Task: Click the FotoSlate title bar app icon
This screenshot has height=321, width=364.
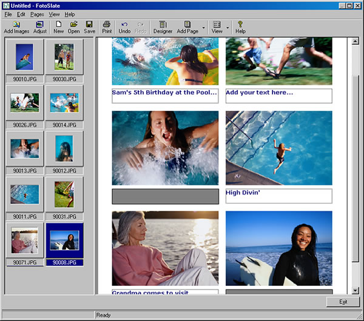Action: (6, 5)
